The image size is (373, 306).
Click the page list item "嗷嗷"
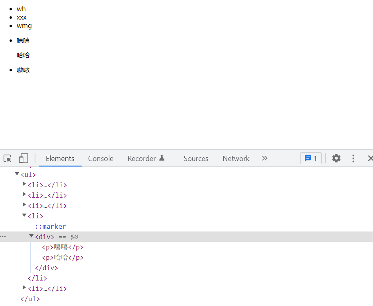pos(23,70)
